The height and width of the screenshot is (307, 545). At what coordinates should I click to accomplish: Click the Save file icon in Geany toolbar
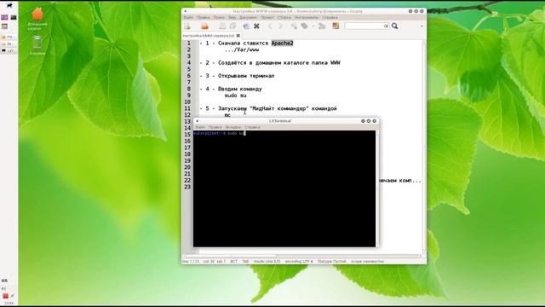[222, 26]
